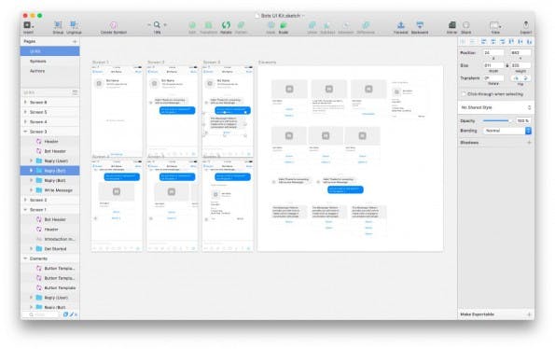
Task: Click the Transform toolbar icon
Action: (209, 25)
